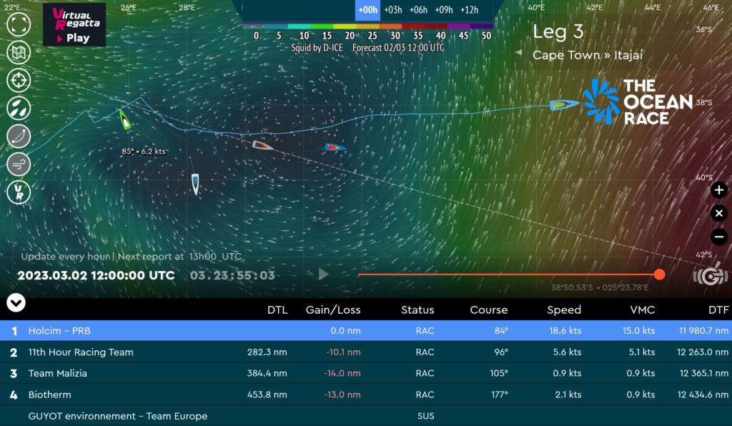The image size is (732, 426).
Task: Open the boats selection icon
Action: [19, 108]
